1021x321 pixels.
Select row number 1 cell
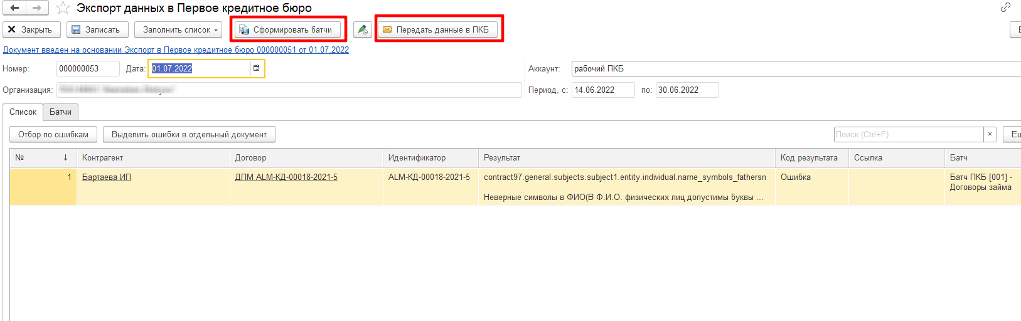tap(43, 187)
